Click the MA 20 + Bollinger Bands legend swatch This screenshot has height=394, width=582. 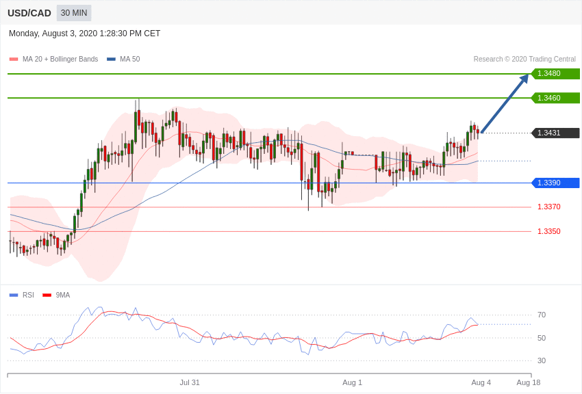click(x=14, y=60)
